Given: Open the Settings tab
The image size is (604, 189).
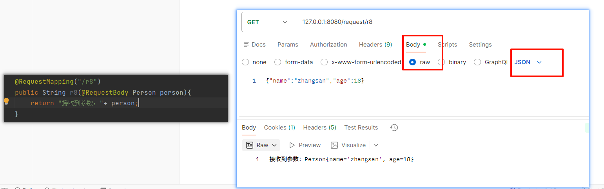Looking at the screenshot, I should [x=480, y=45].
